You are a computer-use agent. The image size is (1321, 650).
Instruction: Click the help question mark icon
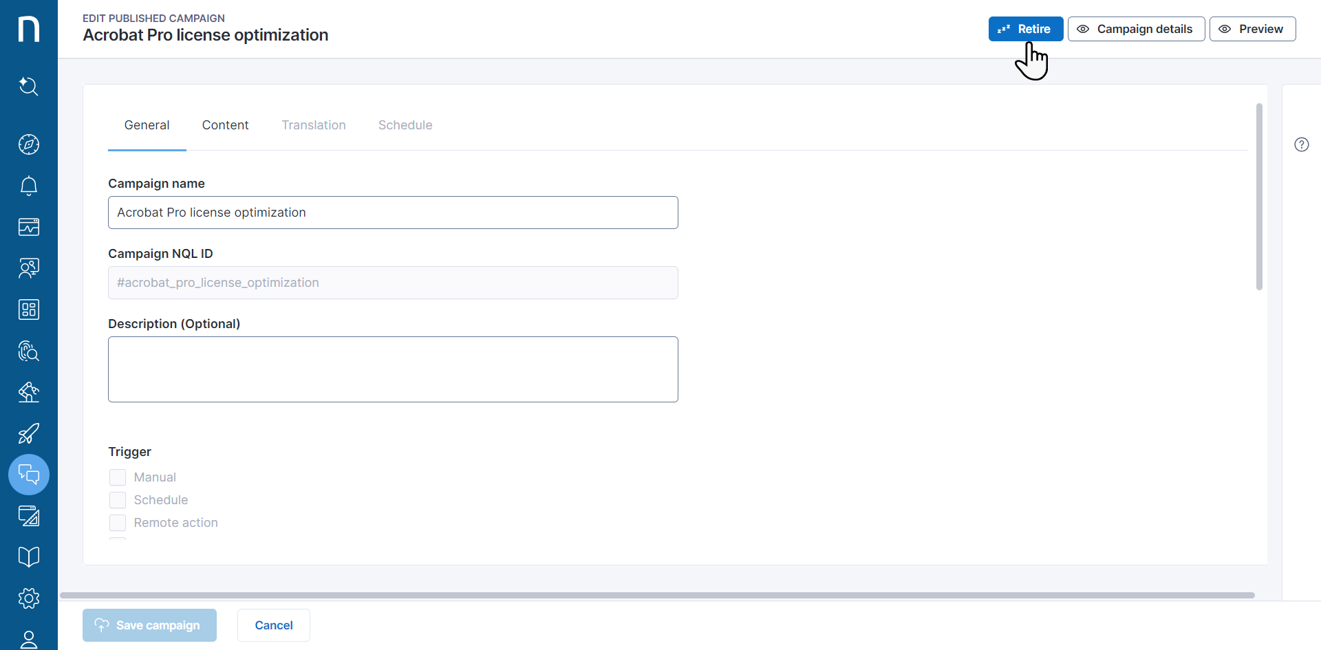tap(1301, 144)
